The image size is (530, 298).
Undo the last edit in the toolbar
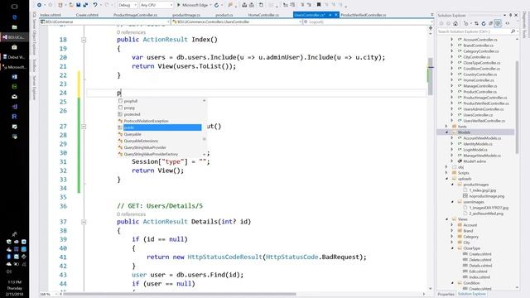95,5
